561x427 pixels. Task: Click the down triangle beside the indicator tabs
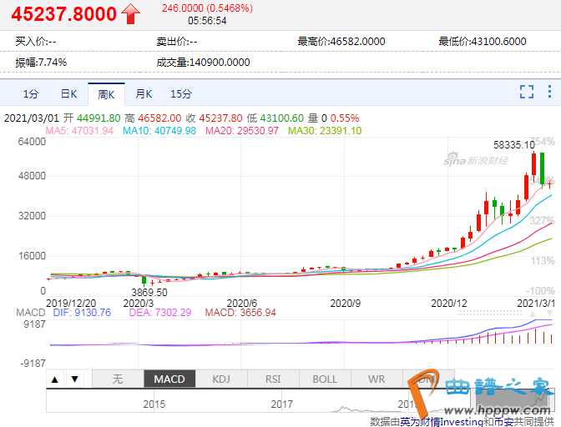[74, 379]
